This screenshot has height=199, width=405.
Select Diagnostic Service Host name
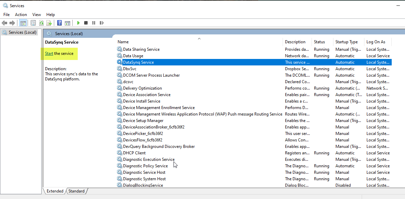point(144,172)
